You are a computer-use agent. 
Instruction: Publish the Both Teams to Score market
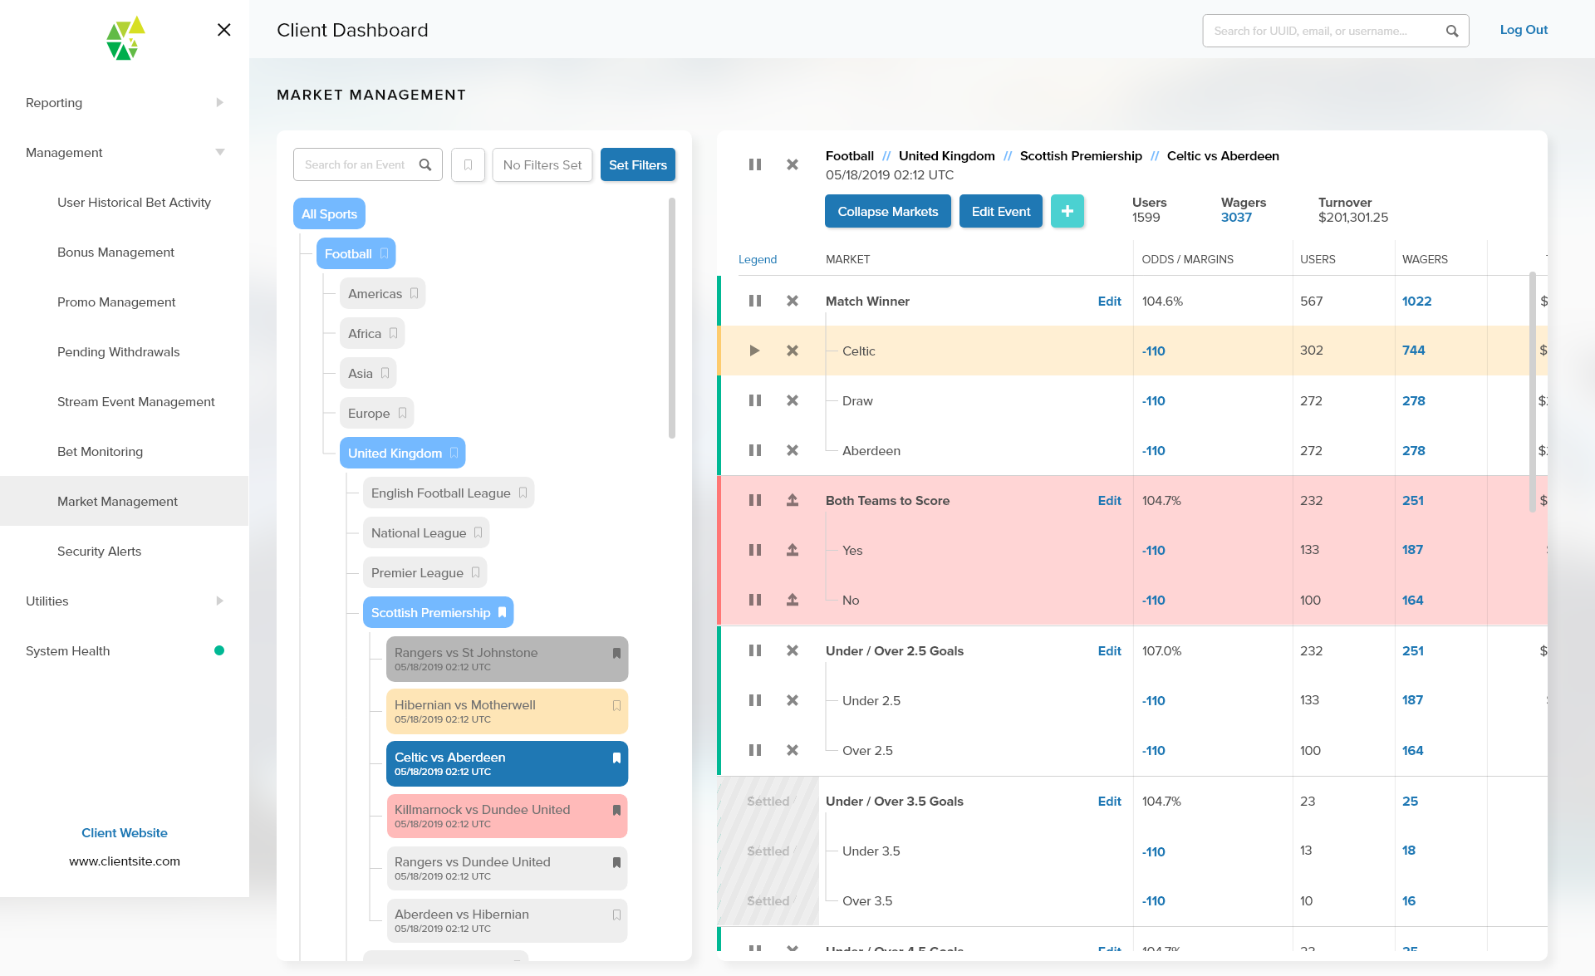[792, 500]
